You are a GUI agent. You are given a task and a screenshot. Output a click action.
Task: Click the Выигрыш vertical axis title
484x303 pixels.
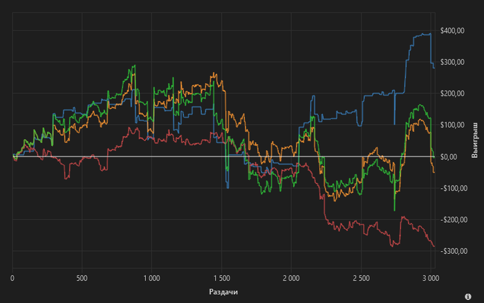coord(474,140)
